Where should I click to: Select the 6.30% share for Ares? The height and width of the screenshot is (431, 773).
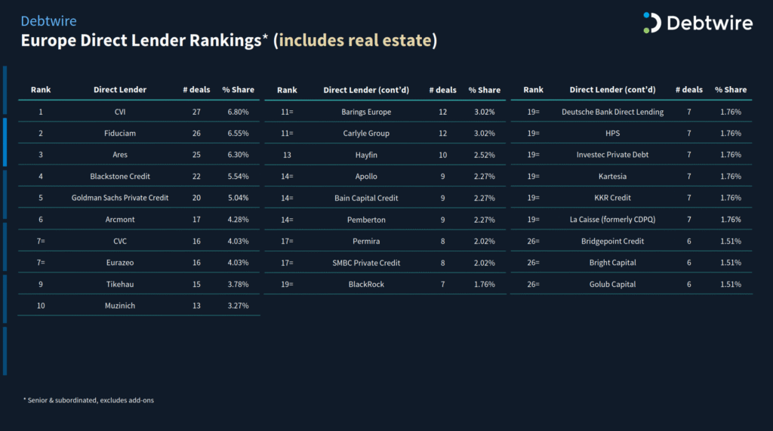238,155
